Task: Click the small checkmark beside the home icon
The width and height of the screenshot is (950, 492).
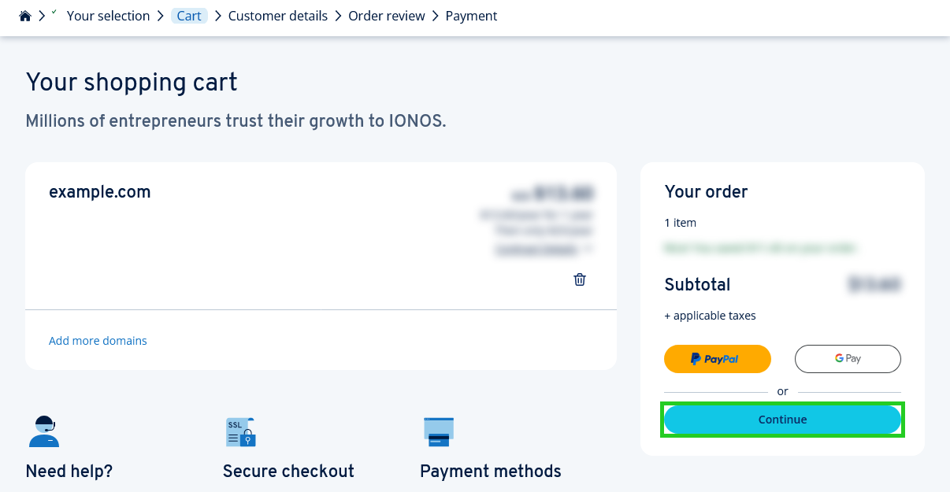Action: (54, 13)
